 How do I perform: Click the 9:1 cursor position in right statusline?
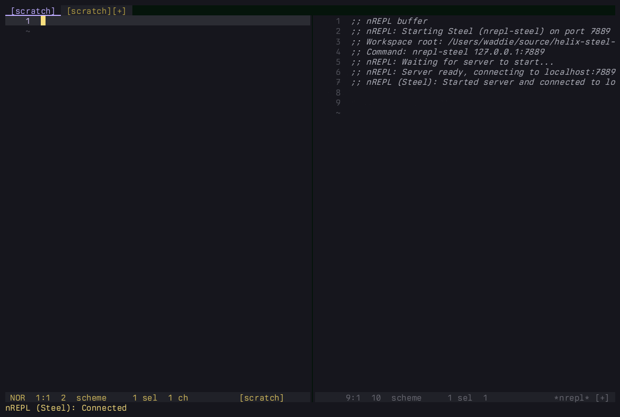[x=353, y=397]
